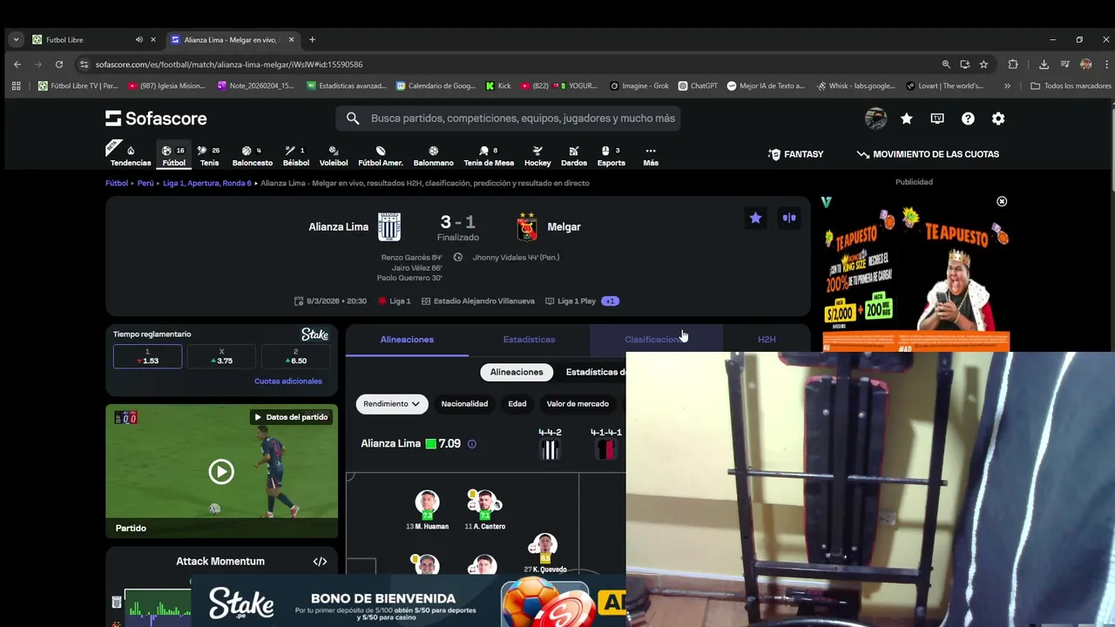Select odds option 2 at 6.50

tap(295, 356)
